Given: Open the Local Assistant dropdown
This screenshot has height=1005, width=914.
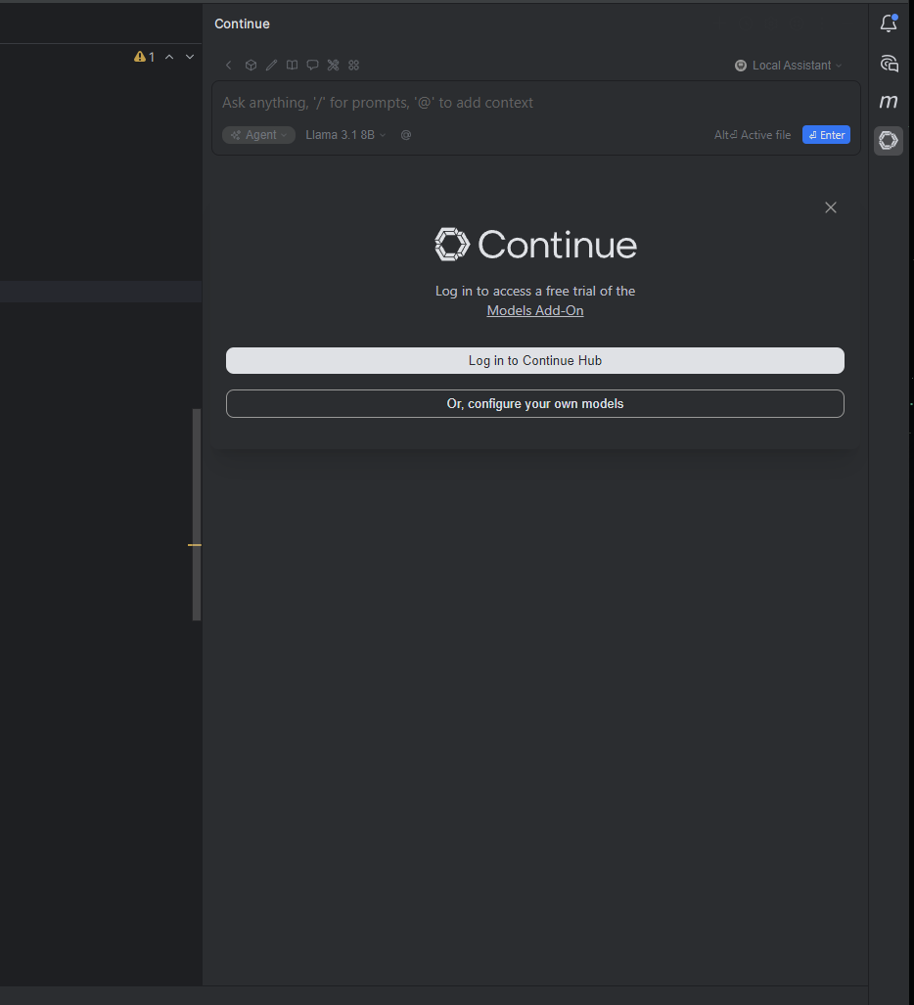Looking at the screenshot, I should point(789,66).
